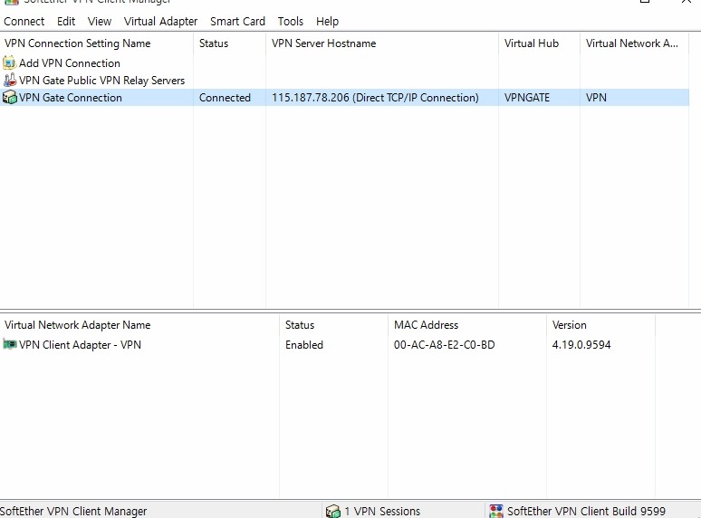Select the VPN Gate Connection row

(344, 98)
